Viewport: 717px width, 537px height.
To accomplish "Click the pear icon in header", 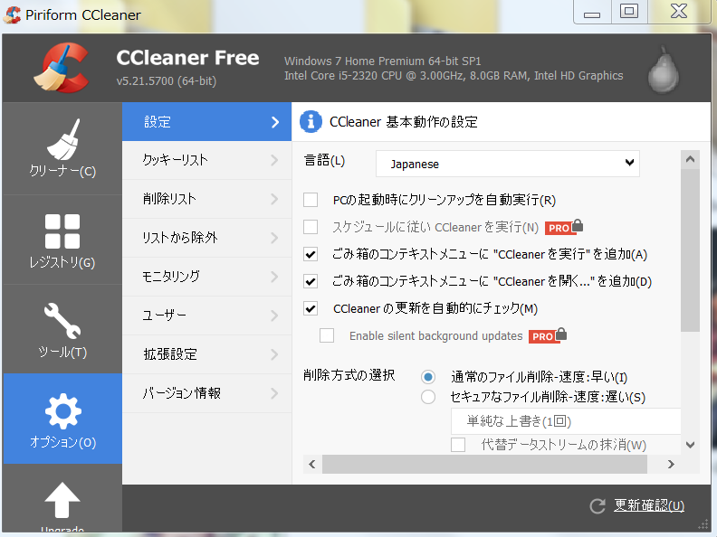I will [663, 71].
